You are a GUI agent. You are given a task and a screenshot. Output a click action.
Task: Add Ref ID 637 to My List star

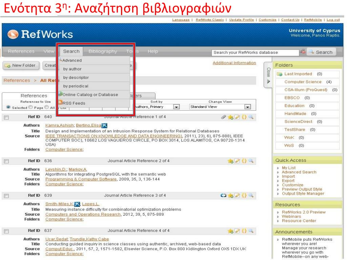tap(230, 231)
